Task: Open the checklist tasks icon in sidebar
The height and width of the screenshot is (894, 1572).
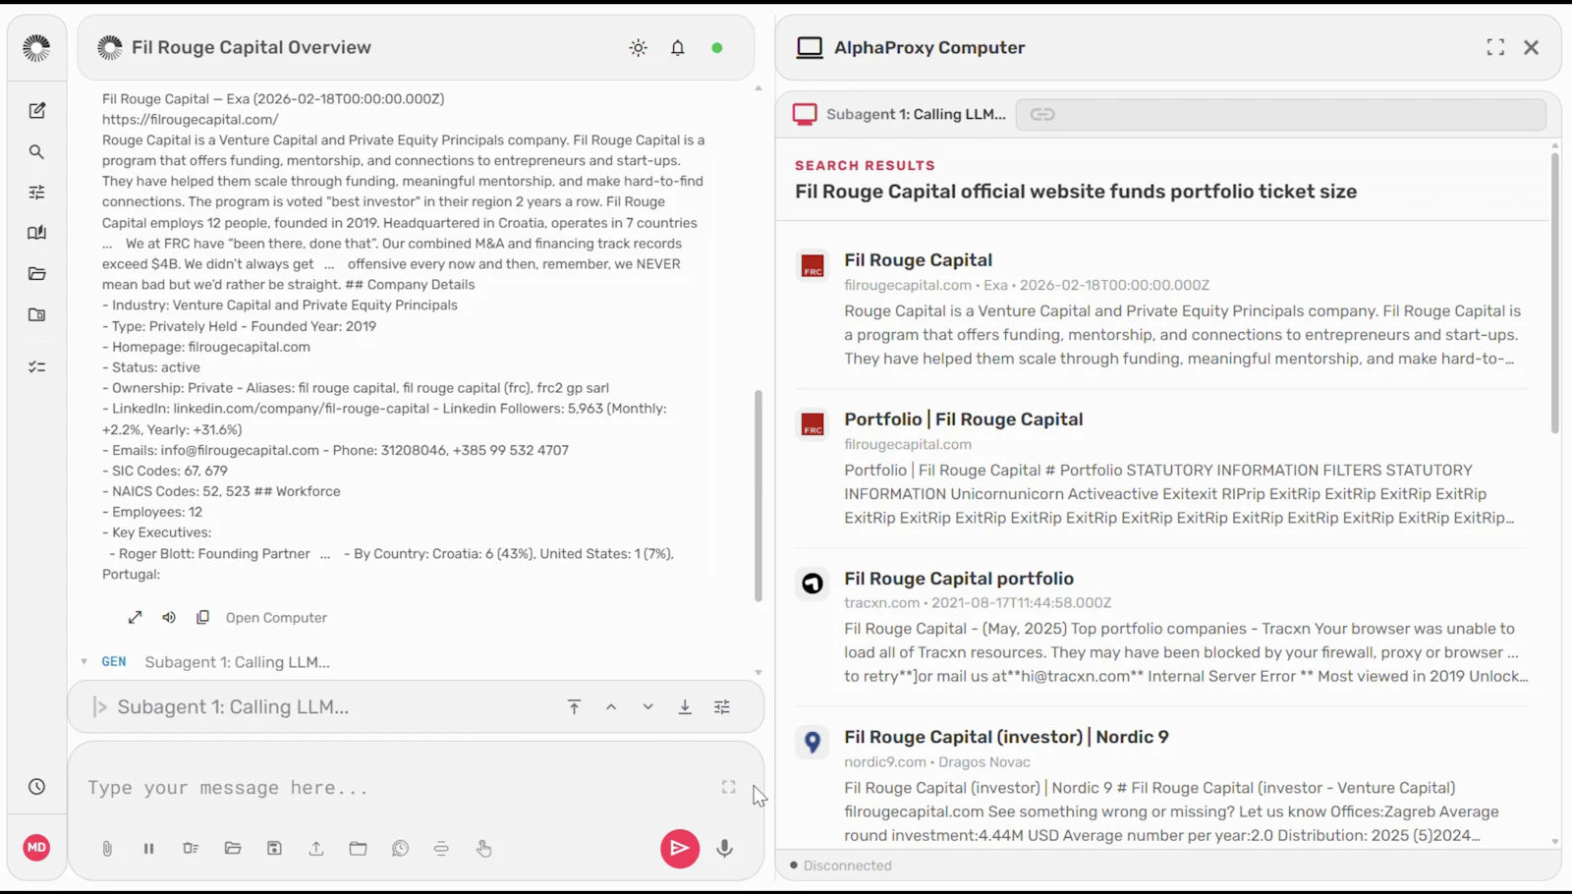Action: click(x=36, y=366)
